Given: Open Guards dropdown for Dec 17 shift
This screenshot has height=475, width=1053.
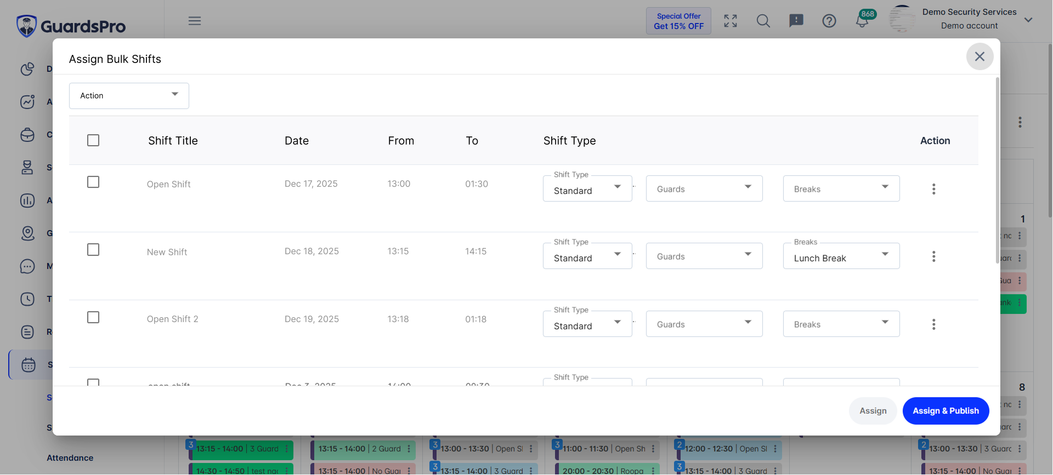Looking at the screenshot, I should (704, 188).
